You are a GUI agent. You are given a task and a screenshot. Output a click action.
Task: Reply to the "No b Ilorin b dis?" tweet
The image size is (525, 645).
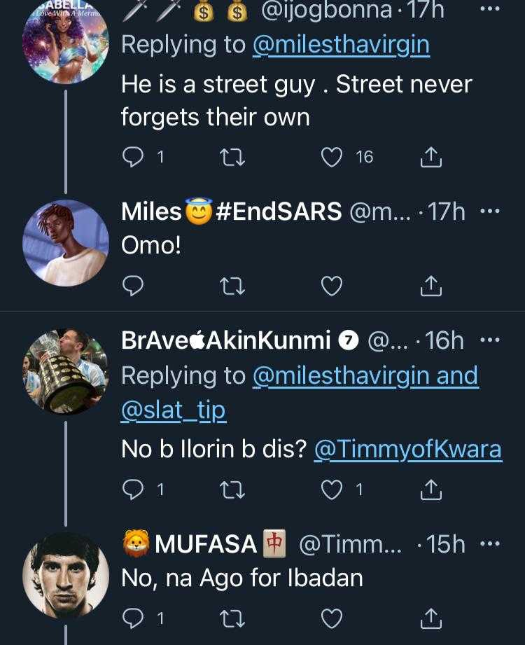coord(133,490)
